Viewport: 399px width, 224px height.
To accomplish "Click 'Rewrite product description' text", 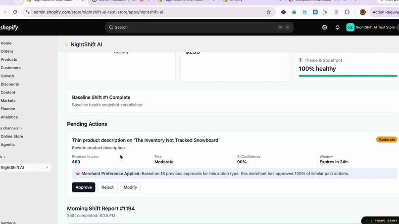I will [98, 148].
